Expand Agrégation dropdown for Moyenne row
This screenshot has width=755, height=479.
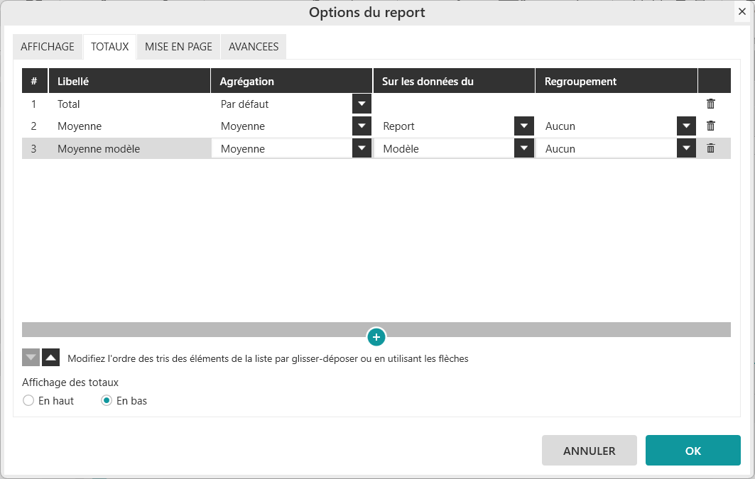(362, 126)
